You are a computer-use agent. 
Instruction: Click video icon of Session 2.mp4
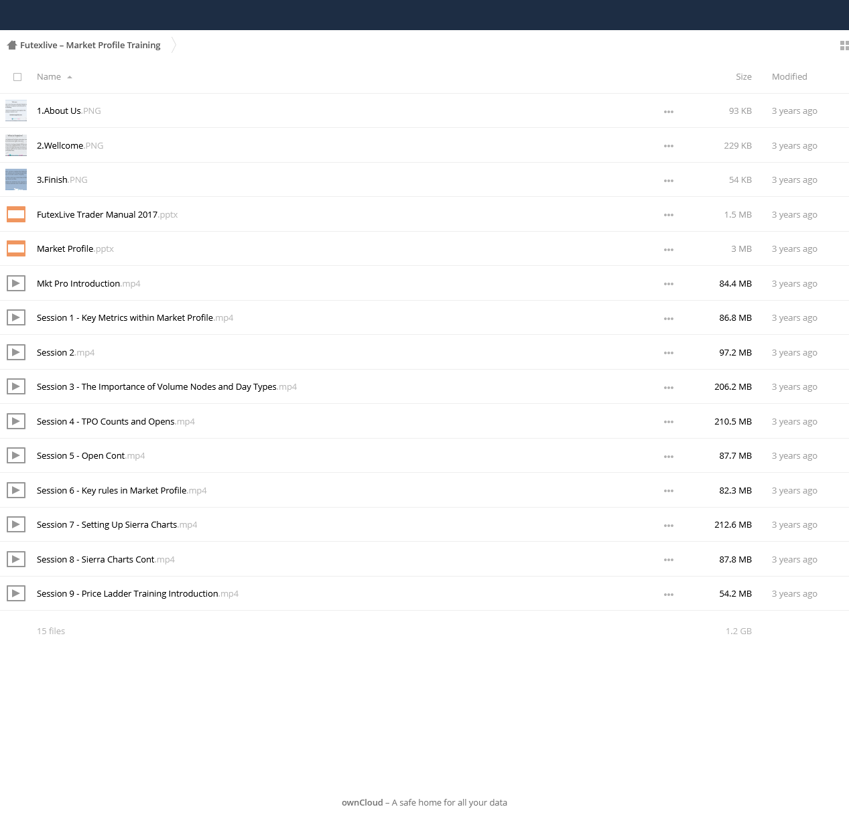click(16, 352)
